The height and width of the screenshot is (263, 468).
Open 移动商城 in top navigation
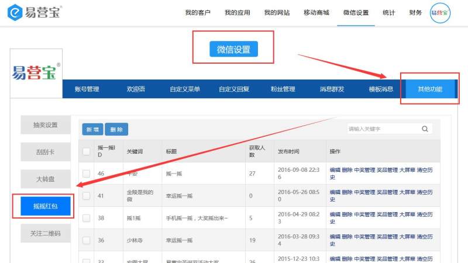[316, 12]
